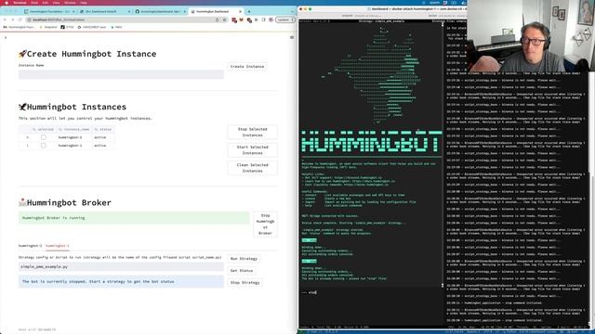
Task: Tick the checkbox for hummingbot-2 row
Action: (44, 137)
